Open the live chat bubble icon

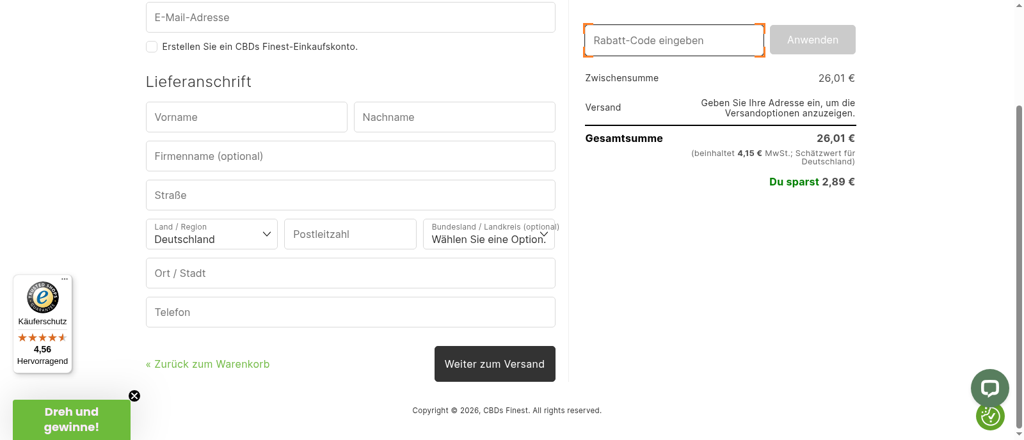coord(989,388)
